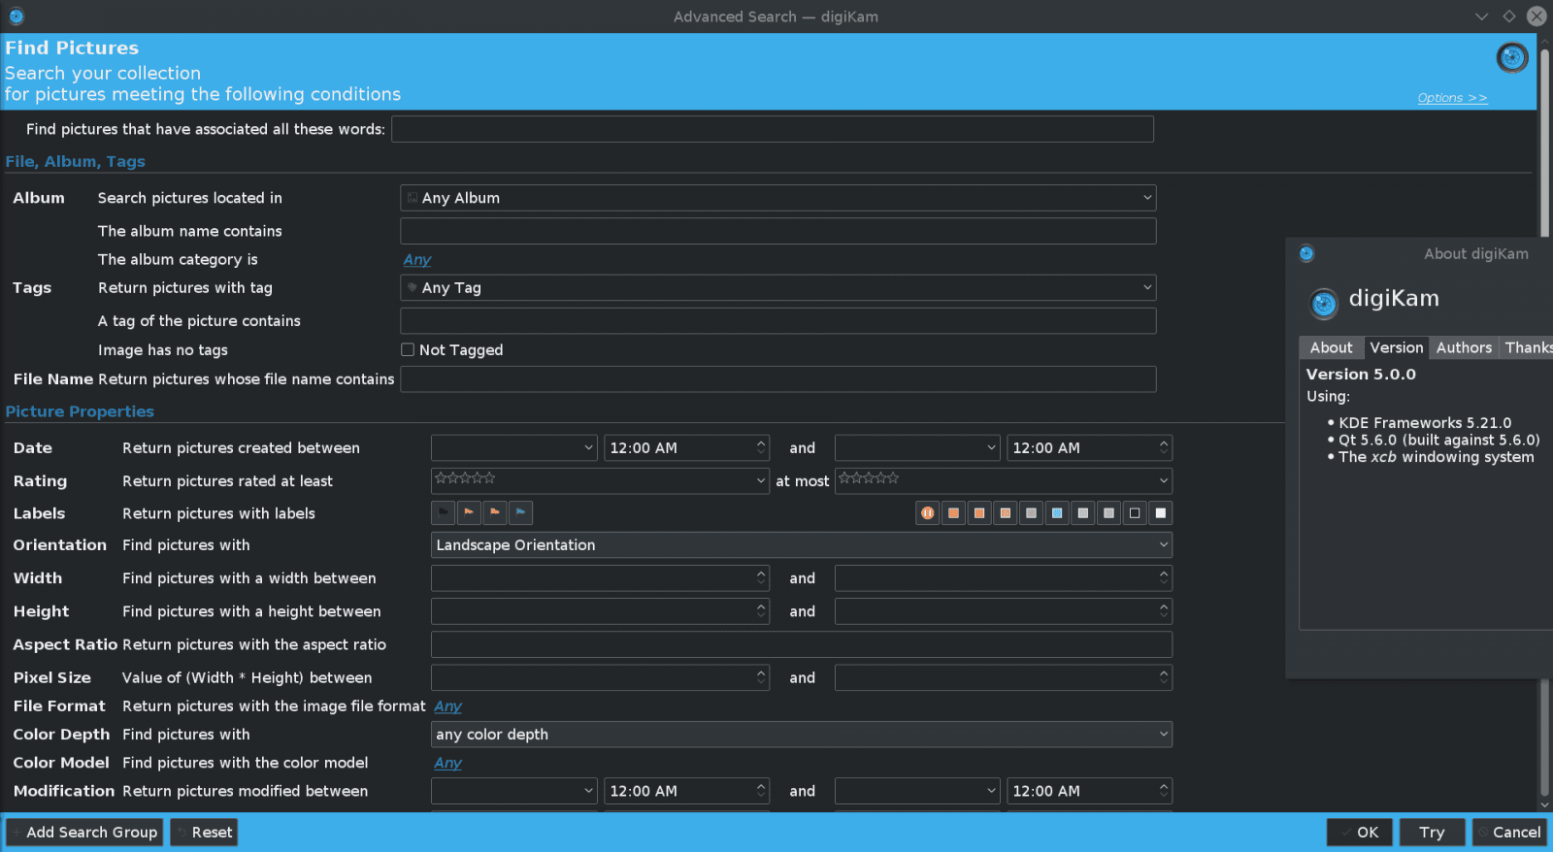1553x852 pixels.
Task: Select the black outlined color label
Action: click(x=1135, y=512)
